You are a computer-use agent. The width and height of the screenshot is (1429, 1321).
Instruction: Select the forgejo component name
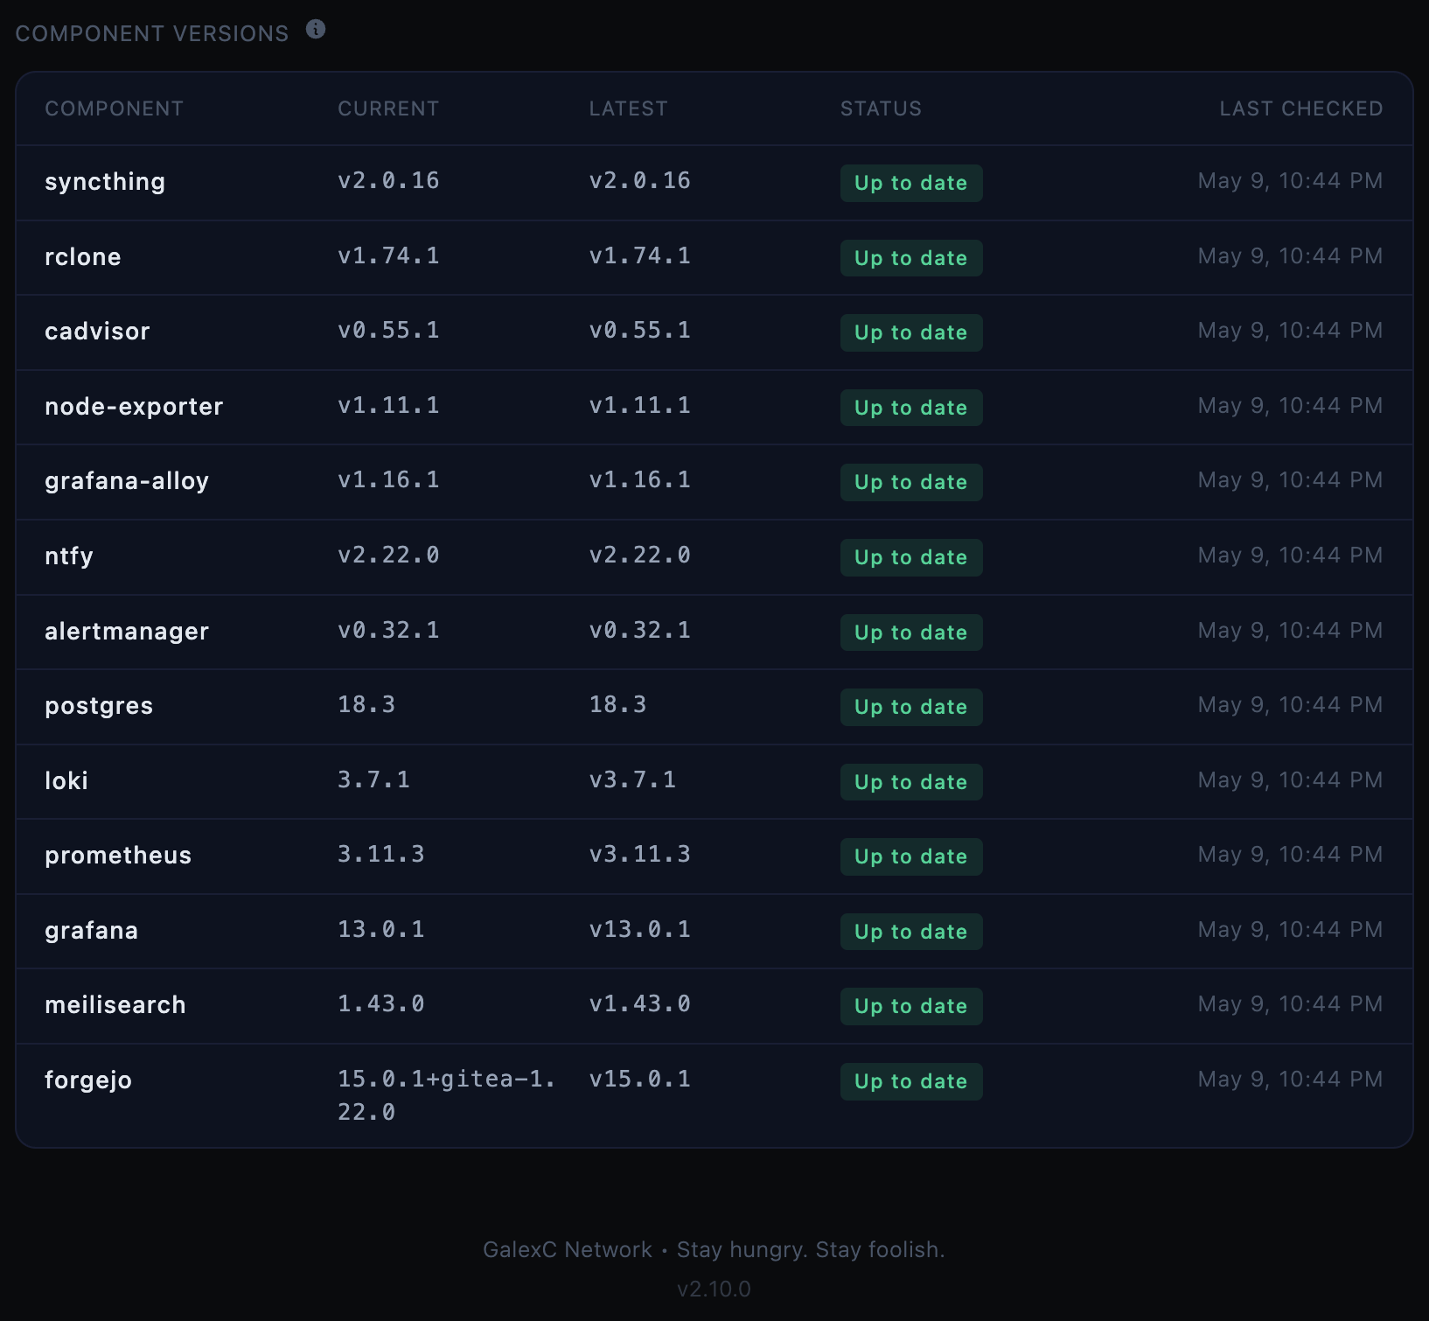coord(88,1080)
